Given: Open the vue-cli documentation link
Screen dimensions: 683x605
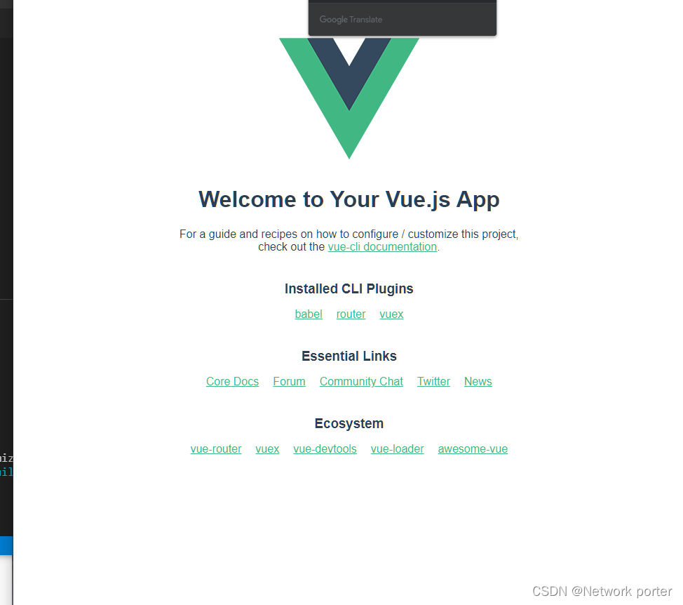Looking at the screenshot, I should pos(382,247).
